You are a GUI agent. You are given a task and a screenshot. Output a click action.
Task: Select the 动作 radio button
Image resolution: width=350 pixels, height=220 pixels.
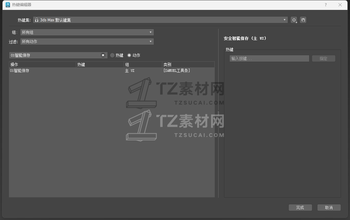point(129,55)
